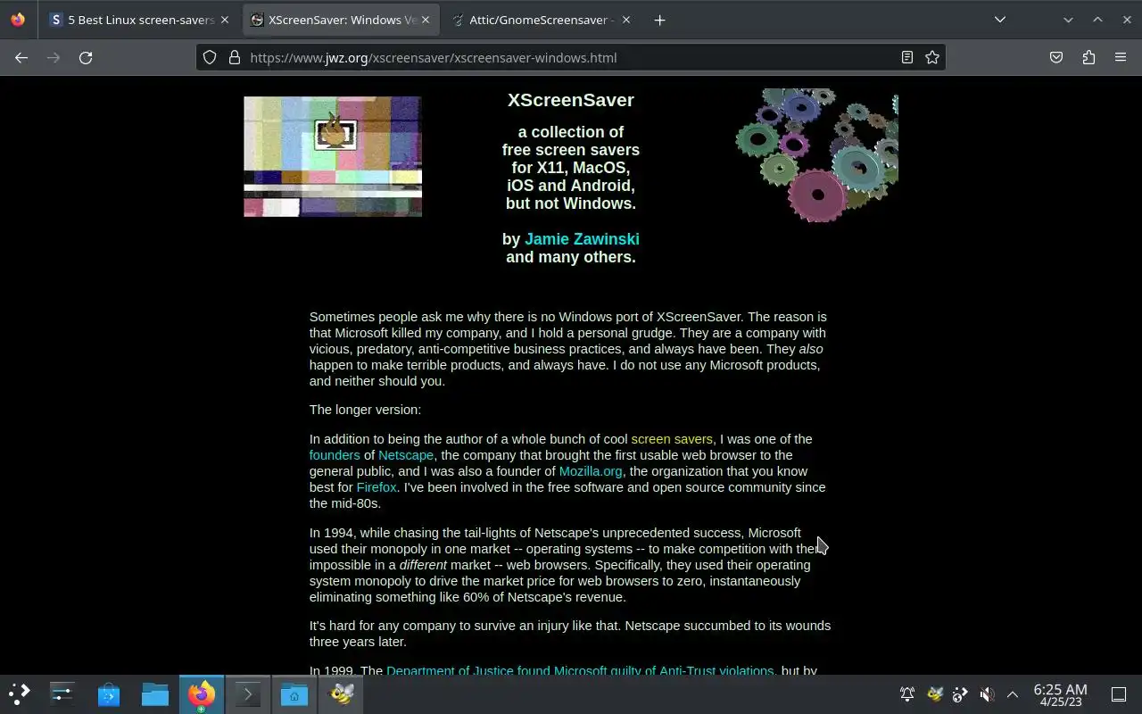Open the bee application in taskbar
This screenshot has height=714, width=1142.
[x=342, y=693]
